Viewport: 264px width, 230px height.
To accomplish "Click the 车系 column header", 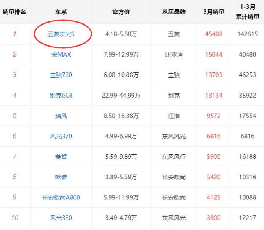I will 61,12.
